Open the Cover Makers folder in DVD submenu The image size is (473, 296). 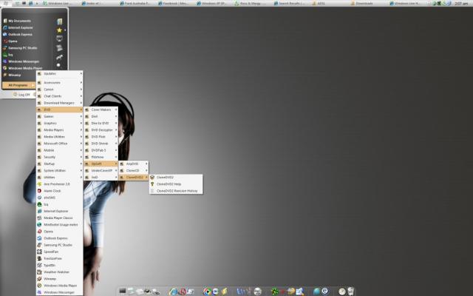pyautogui.click(x=101, y=110)
